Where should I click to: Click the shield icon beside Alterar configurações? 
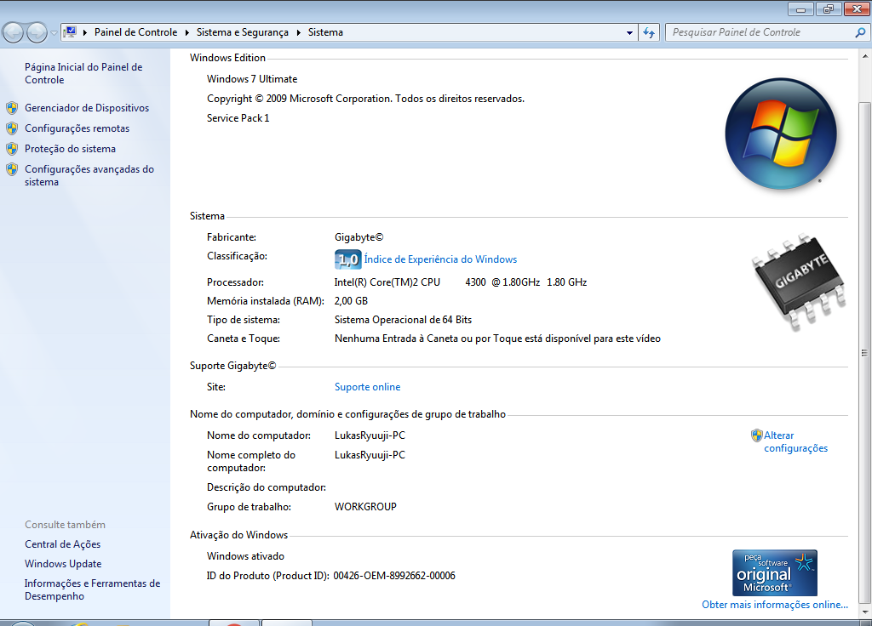coord(756,435)
